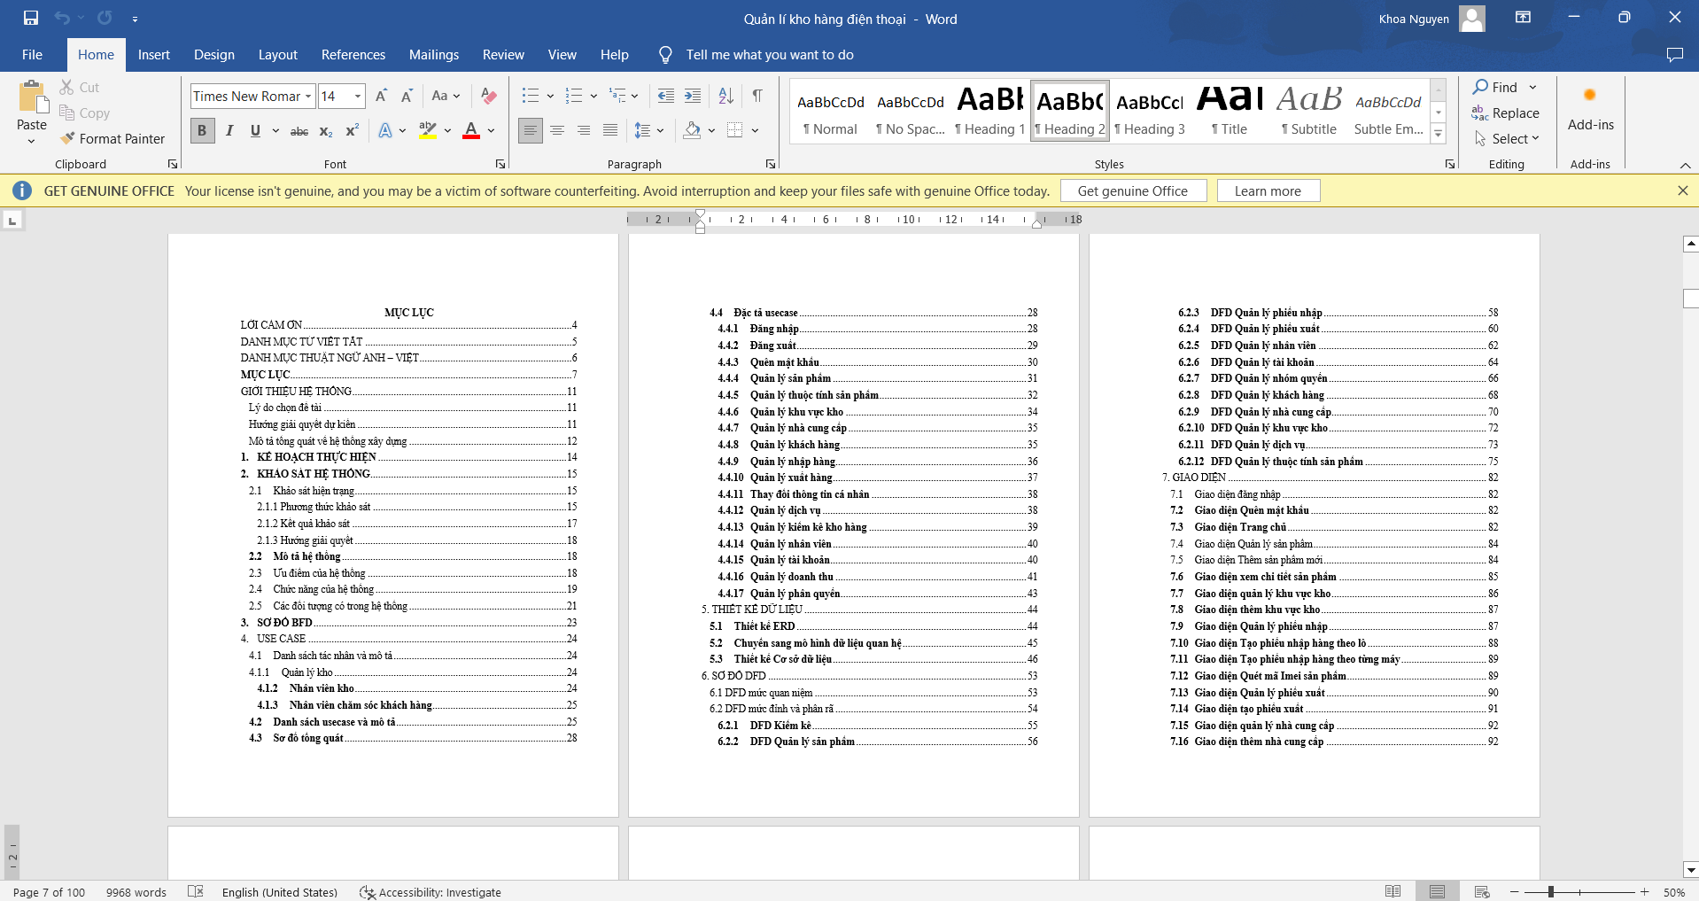Click word count in status bar
Viewport: 1699px width, 901px height.
(136, 892)
